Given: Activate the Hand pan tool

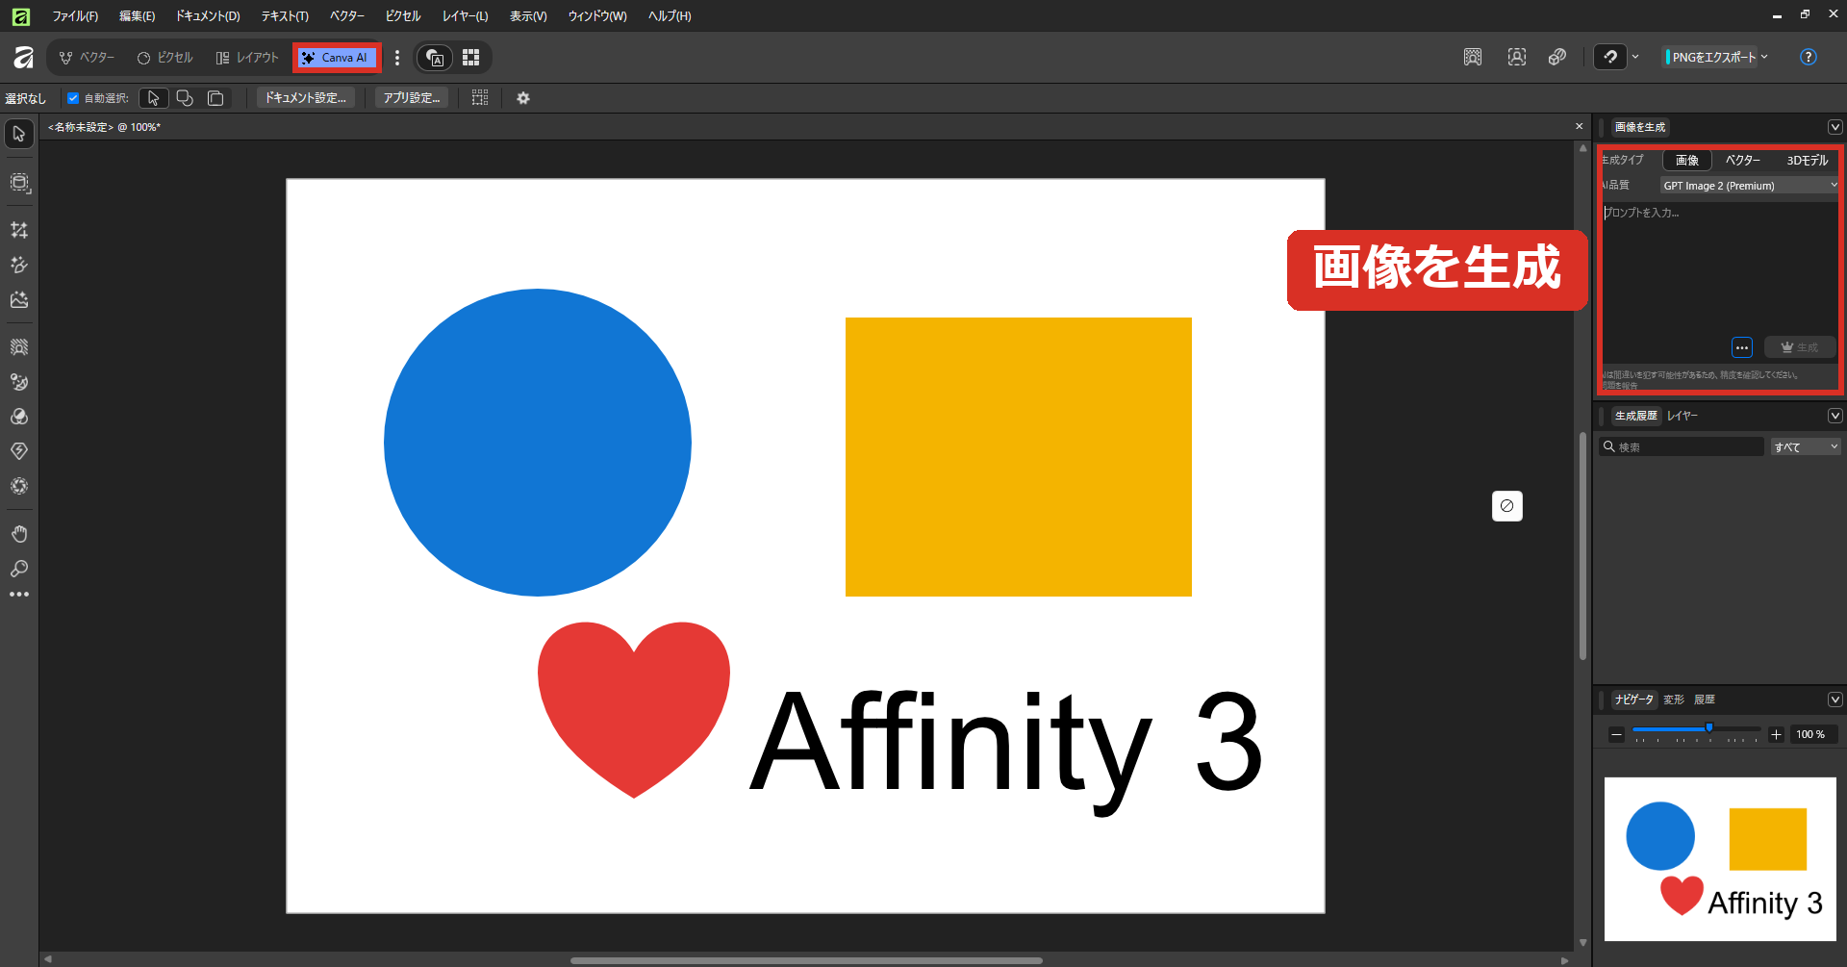Looking at the screenshot, I should [x=19, y=534].
